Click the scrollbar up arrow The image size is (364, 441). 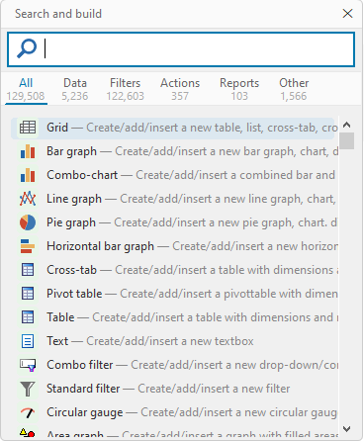[x=346, y=125]
